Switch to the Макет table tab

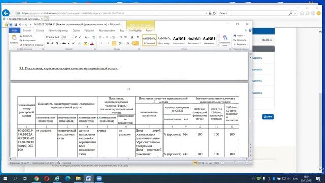click(x=149, y=30)
